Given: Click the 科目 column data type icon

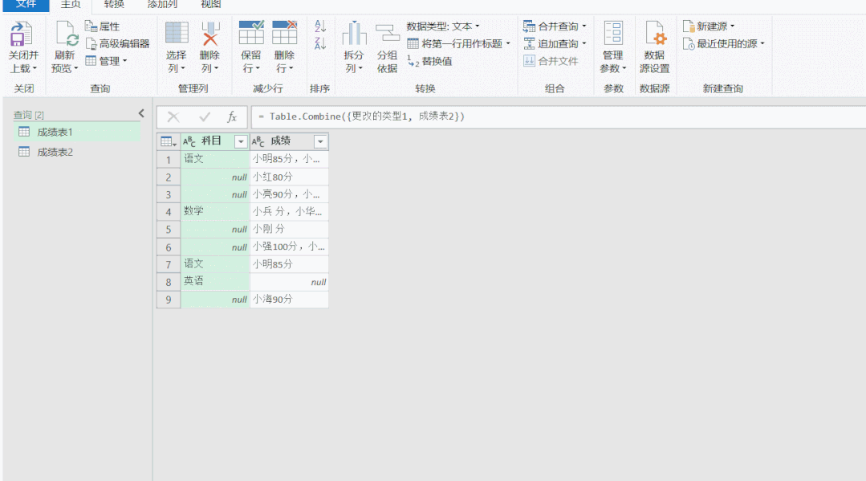Looking at the screenshot, I should pos(189,141).
